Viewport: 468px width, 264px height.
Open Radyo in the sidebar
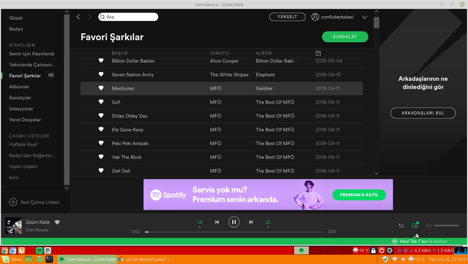[x=16, y=29]
